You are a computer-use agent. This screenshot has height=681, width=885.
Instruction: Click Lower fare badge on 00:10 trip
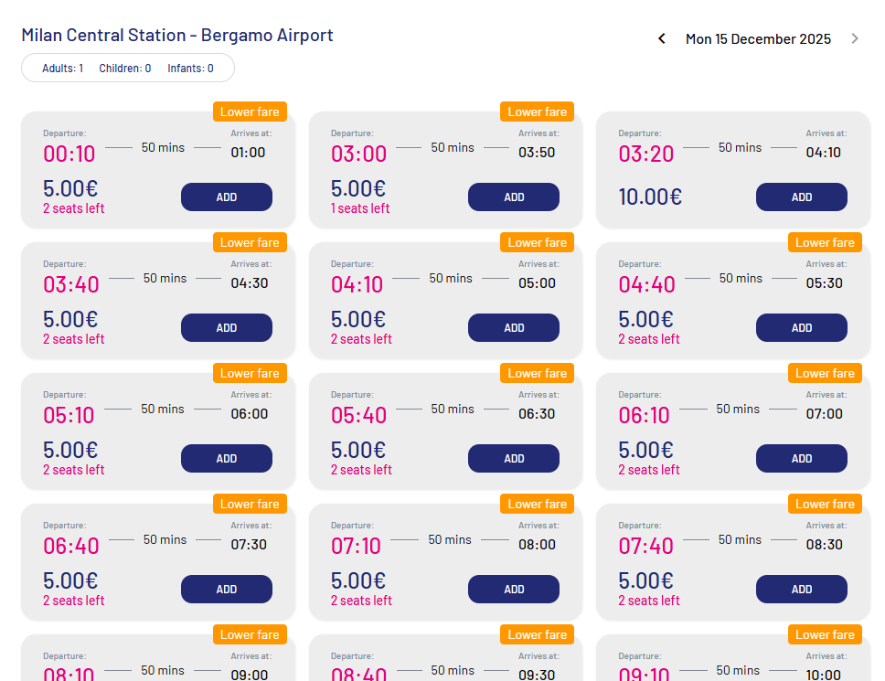[250, 112]
